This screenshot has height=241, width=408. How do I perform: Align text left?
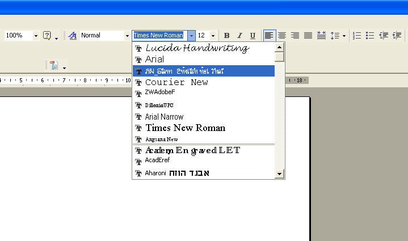click(270, 35)
